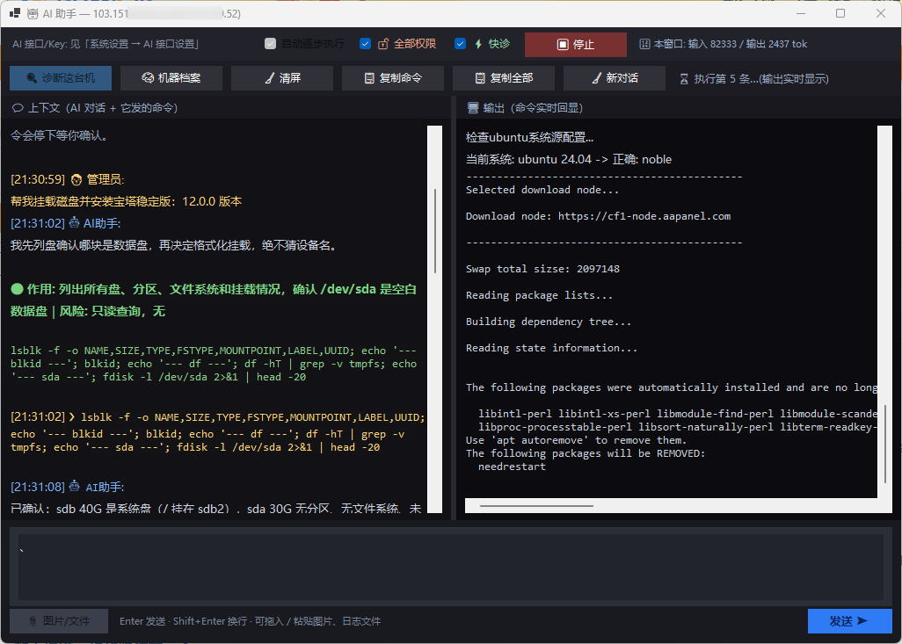Click the context panel's vertical scrollbar thumb
This screenshot has width=902, height=644.
click(435, 231)
